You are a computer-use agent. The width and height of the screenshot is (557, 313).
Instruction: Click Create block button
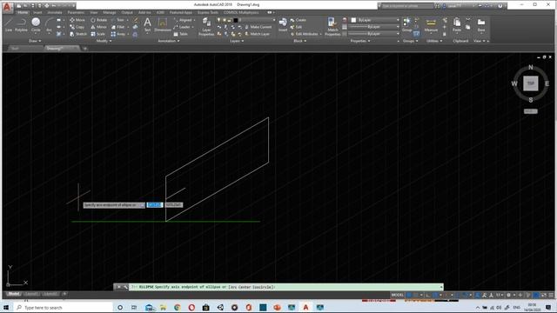click(x=298, y=20)
